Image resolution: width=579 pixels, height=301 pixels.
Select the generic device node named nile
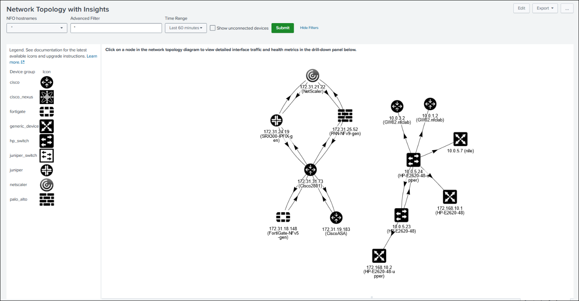pos(460,139)
